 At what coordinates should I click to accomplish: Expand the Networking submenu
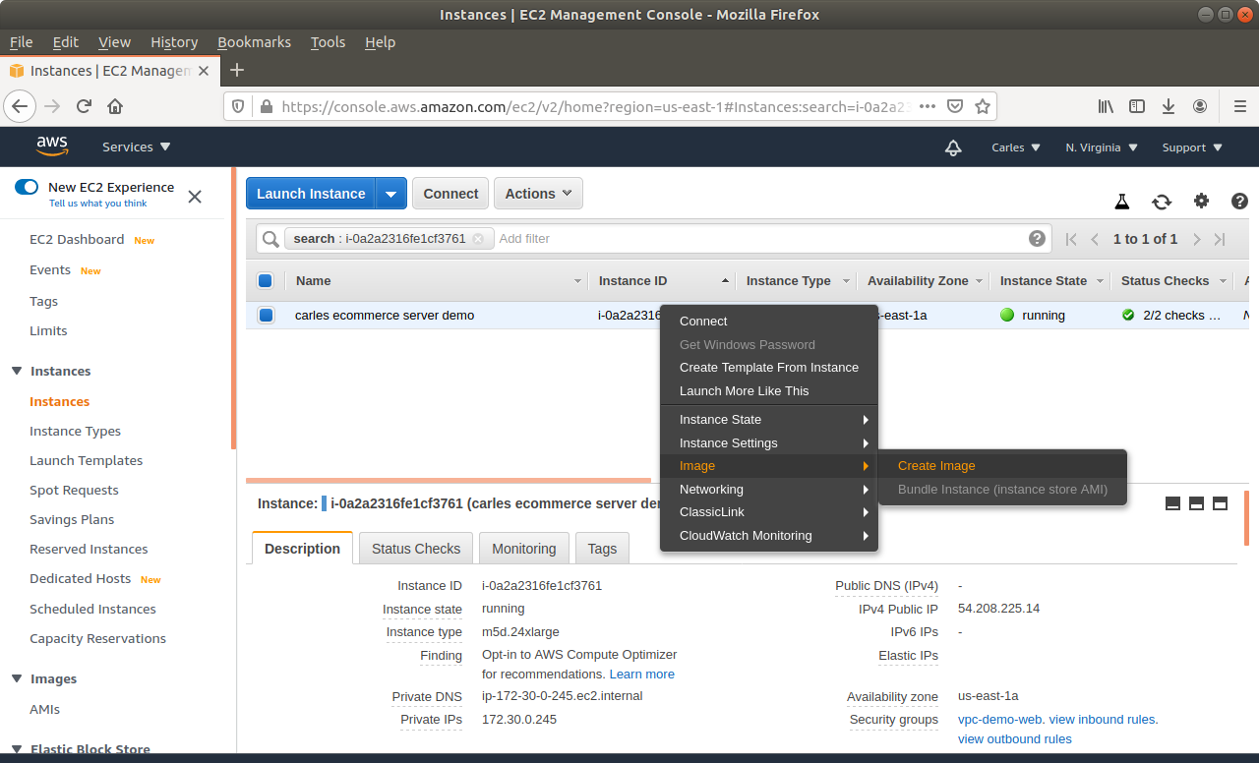[768, 490]
